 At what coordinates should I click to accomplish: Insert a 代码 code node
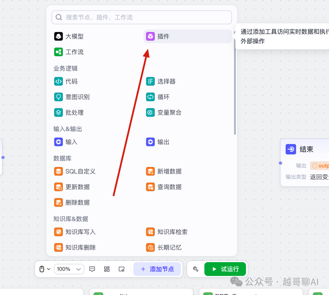click(66, 81)
